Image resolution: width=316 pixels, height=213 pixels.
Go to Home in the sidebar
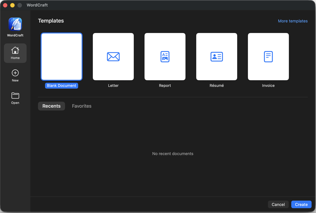pos(15,53)
